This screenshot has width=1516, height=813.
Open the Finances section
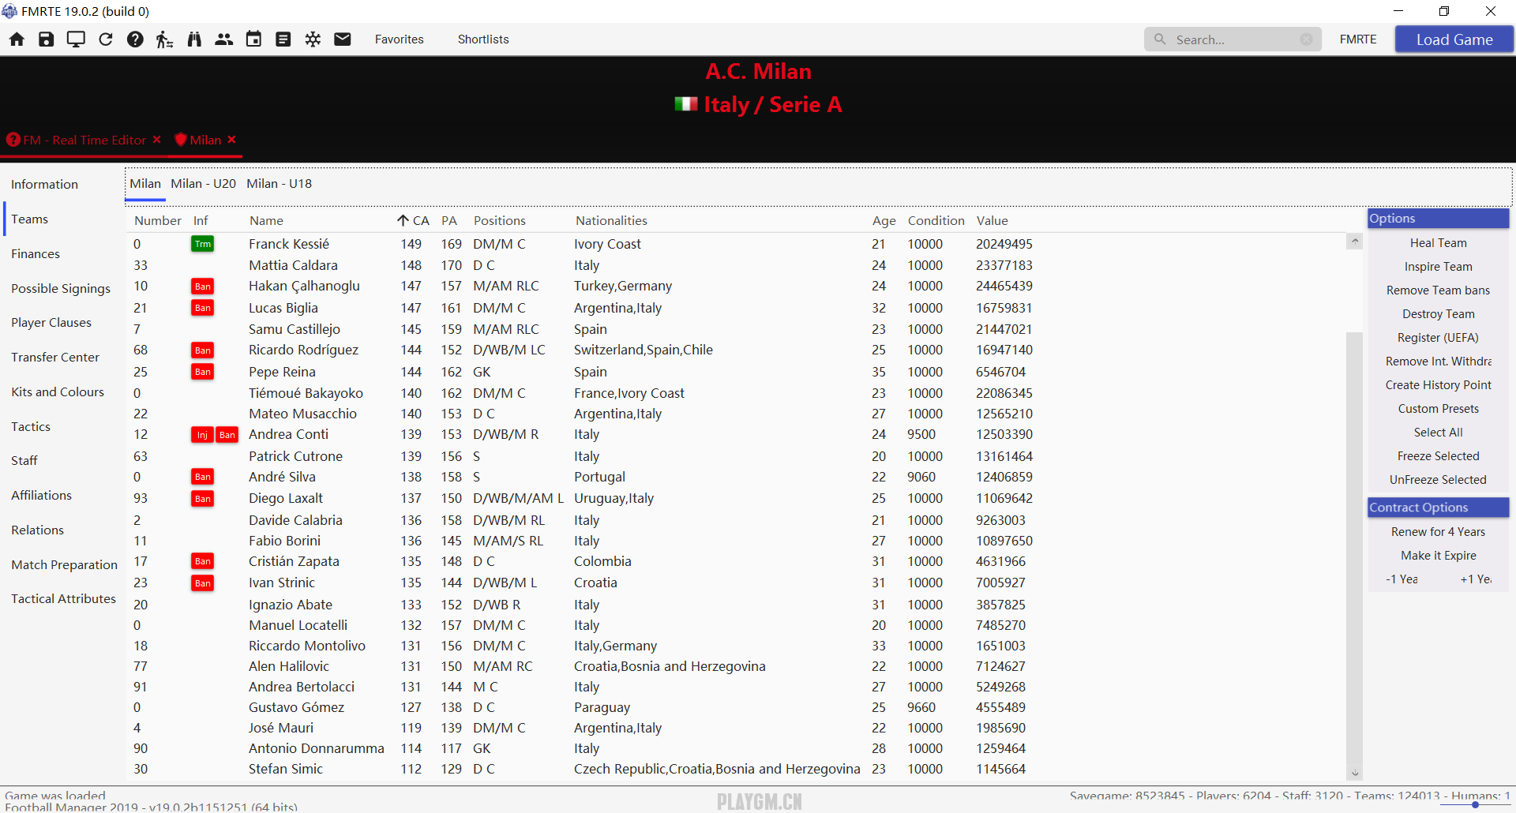pyautogui.click(x=36, y=253)
